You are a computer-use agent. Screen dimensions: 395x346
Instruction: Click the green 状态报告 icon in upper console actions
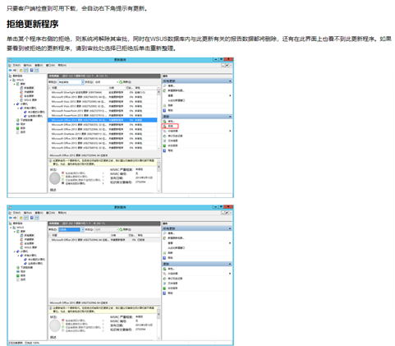pyautogui.click(x=165, y=145)
